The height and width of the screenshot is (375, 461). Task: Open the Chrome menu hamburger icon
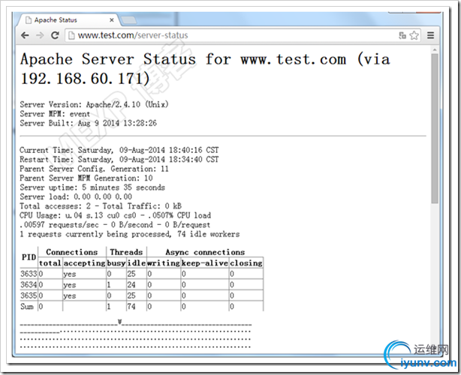(430, 35)
